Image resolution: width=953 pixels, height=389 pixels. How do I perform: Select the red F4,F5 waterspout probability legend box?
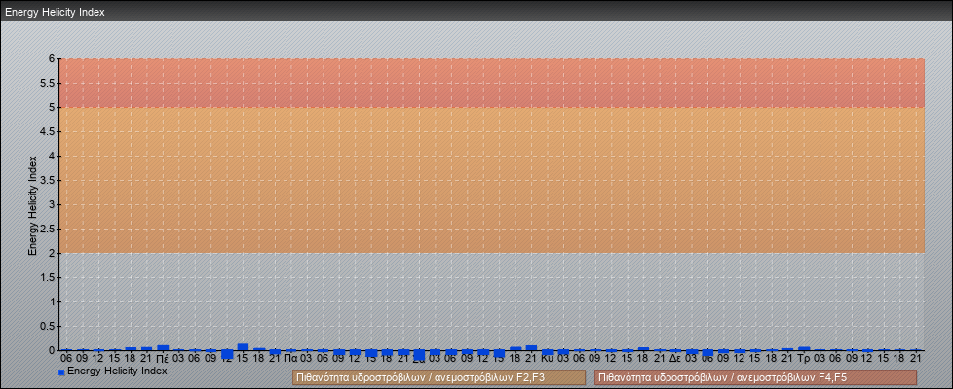(755, 377)
